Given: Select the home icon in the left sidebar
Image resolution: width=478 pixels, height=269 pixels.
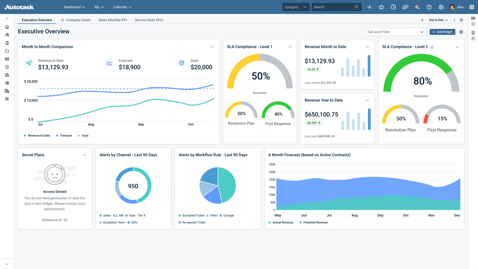Looking at the screenshot, I should coord(7,27).
